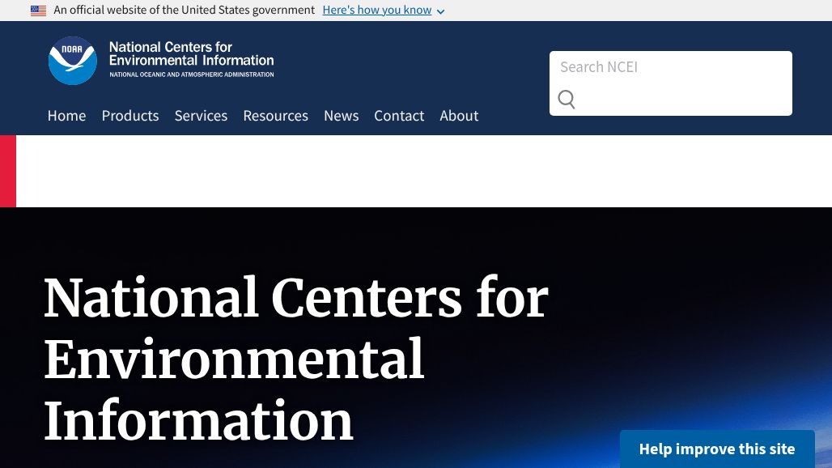
Task: Open the News menu item
Action: click(342, 116)
